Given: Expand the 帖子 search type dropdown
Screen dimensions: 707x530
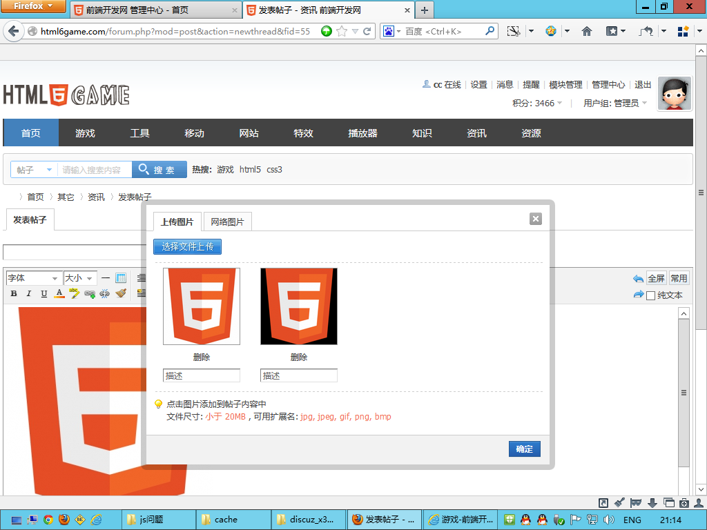Looking at the screenshot, I should coord(35,170).
